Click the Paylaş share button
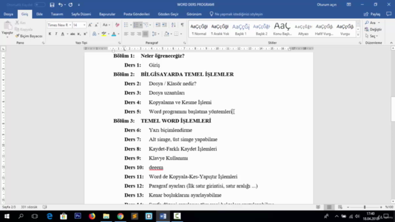 tap(372, 14)
